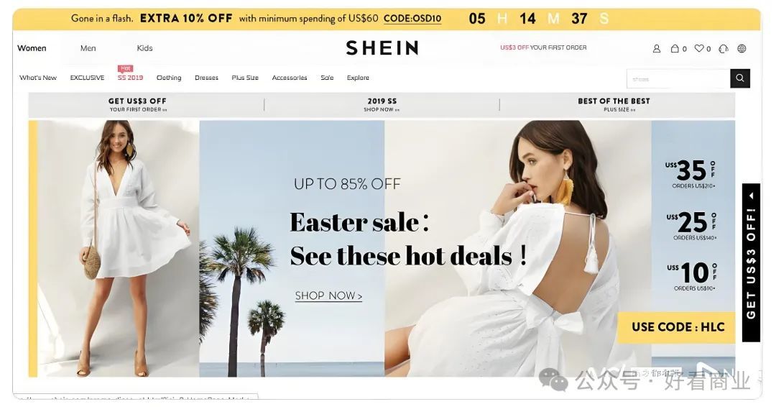Open the Plus Size menu

click(245, 78)
